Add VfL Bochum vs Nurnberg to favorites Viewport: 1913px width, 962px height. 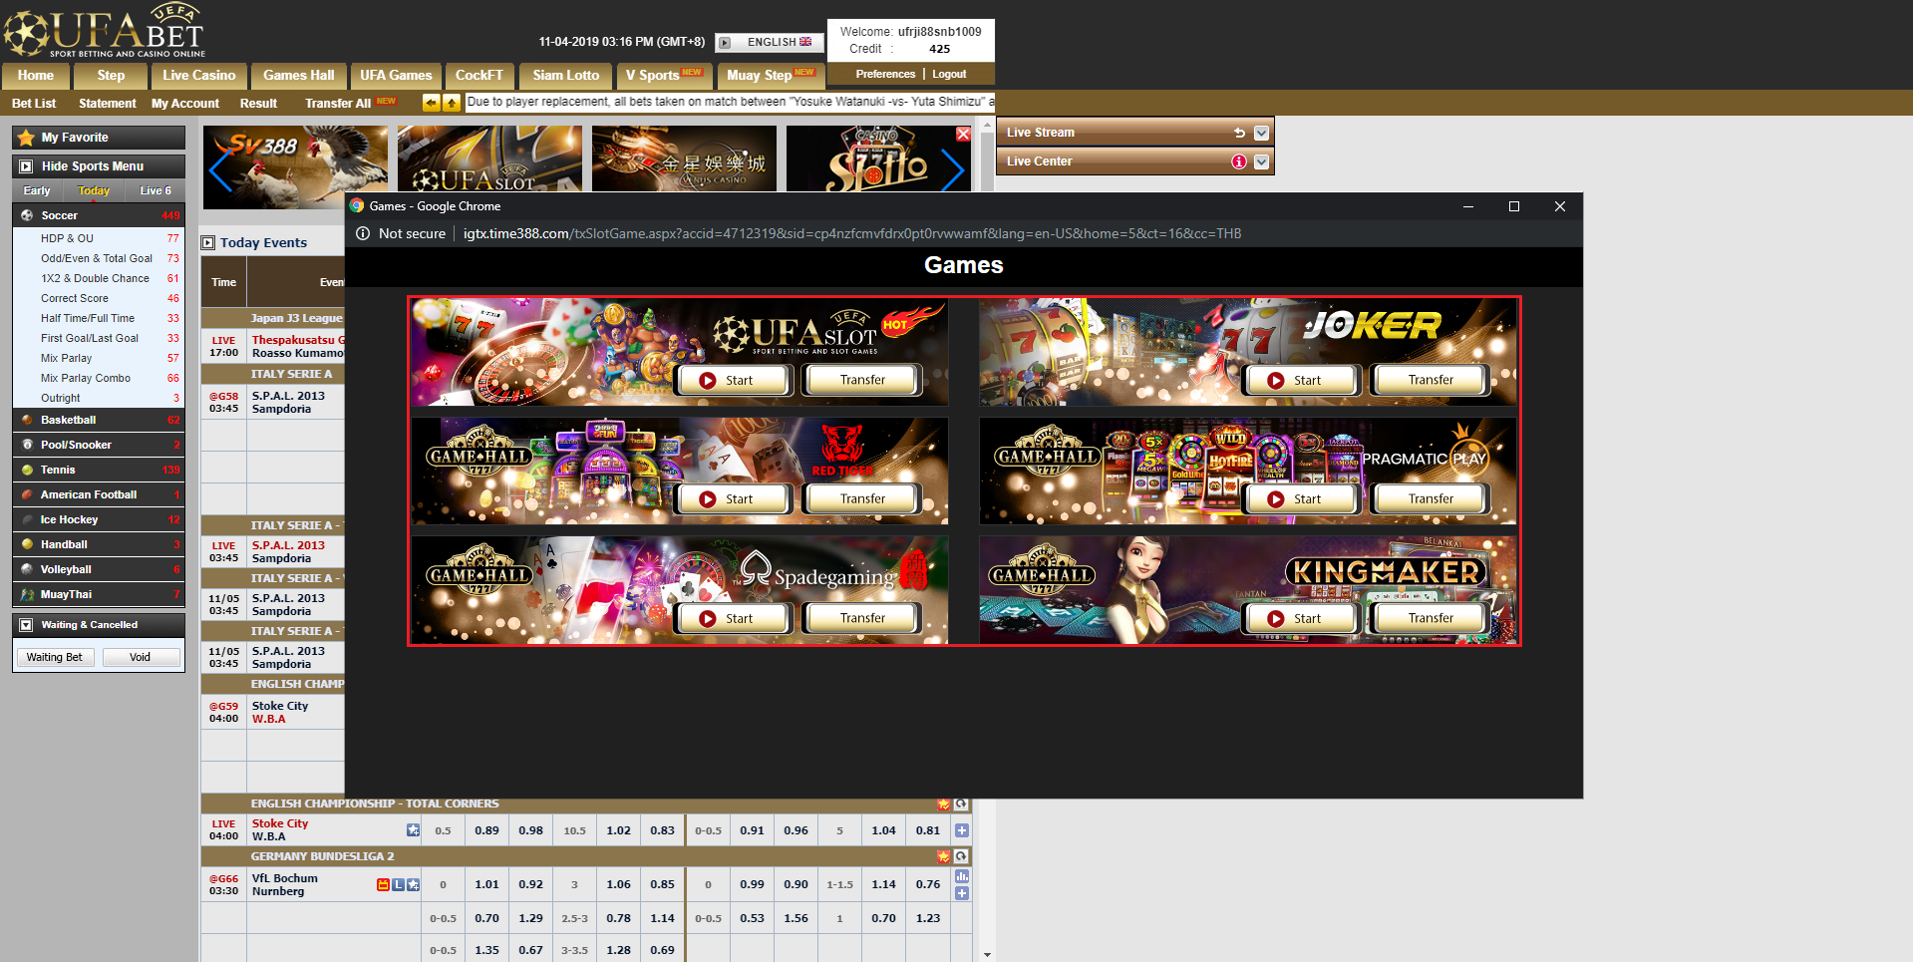click(413, 885)
